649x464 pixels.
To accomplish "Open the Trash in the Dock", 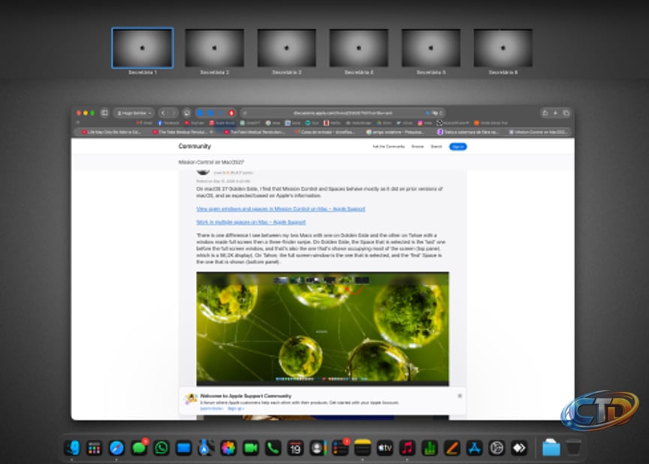I will click(x=573, y=448).
